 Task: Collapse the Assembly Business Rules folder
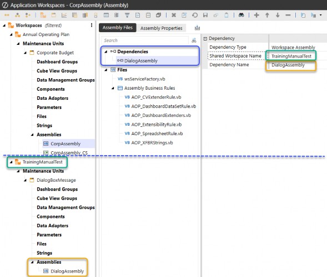113,88
